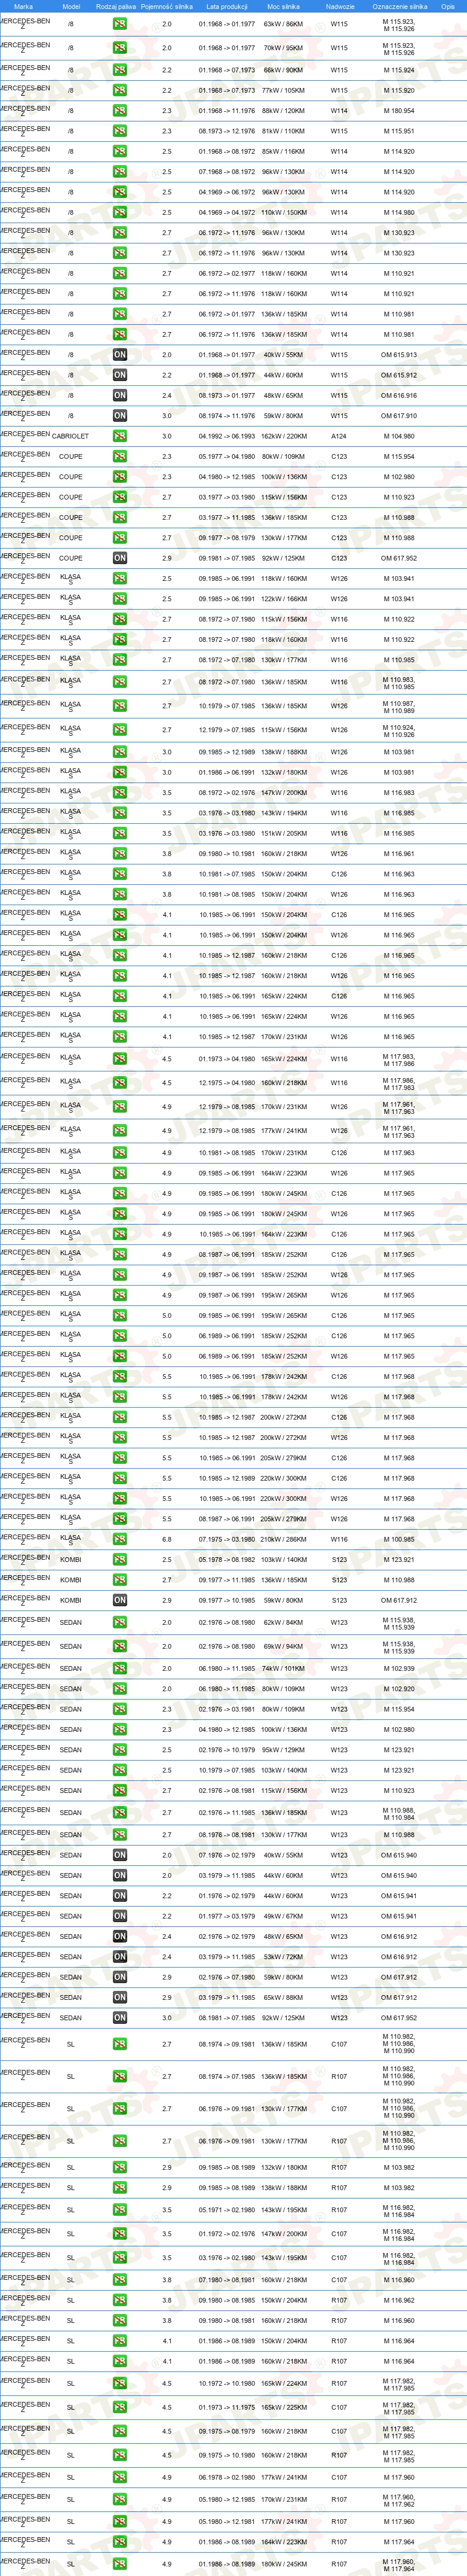Click the Marka column header
Screen dimensions: 467x2576
[23, 6]
